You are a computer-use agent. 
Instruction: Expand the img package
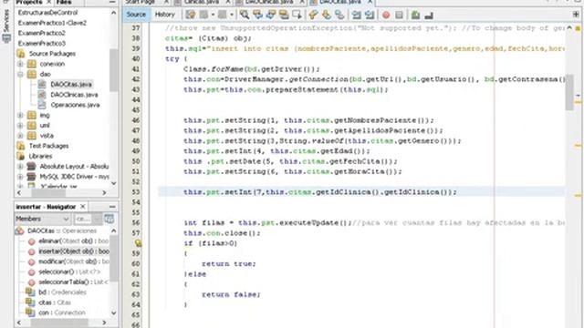tap(20, 116)
